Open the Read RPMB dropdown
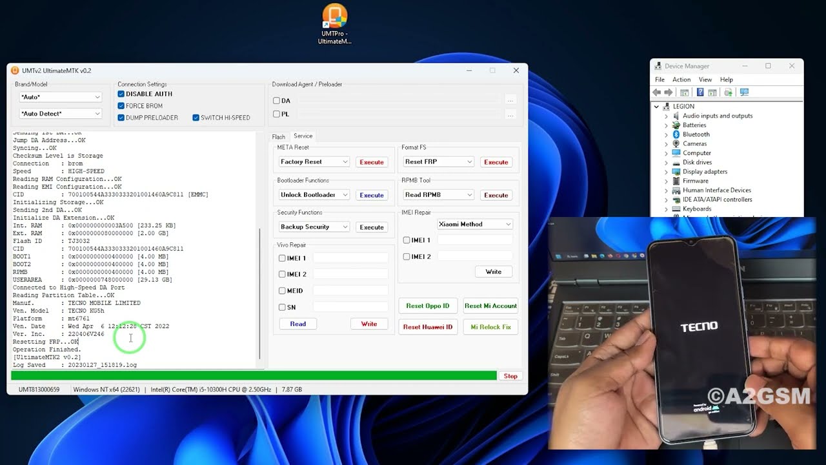Screen dimensions: 826x465 [x=438, y=194]
